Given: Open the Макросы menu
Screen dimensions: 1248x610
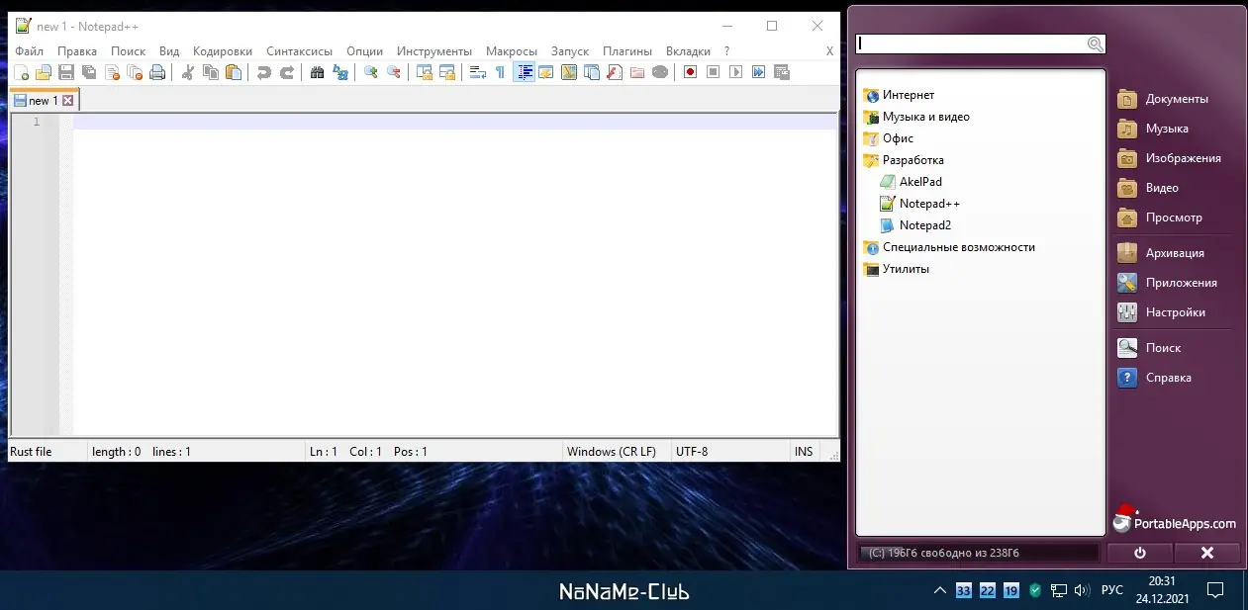Looking at the screenshot, I should [x=512, y=51].
